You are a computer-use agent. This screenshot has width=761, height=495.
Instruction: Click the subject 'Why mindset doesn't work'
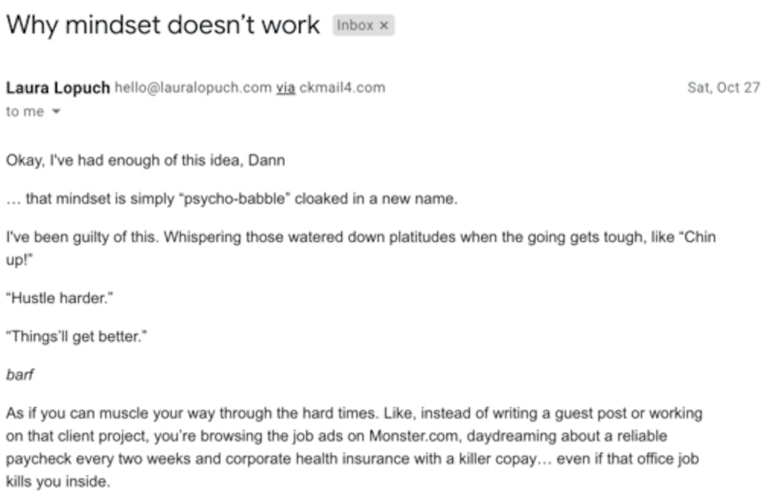[x=162, y=25]
